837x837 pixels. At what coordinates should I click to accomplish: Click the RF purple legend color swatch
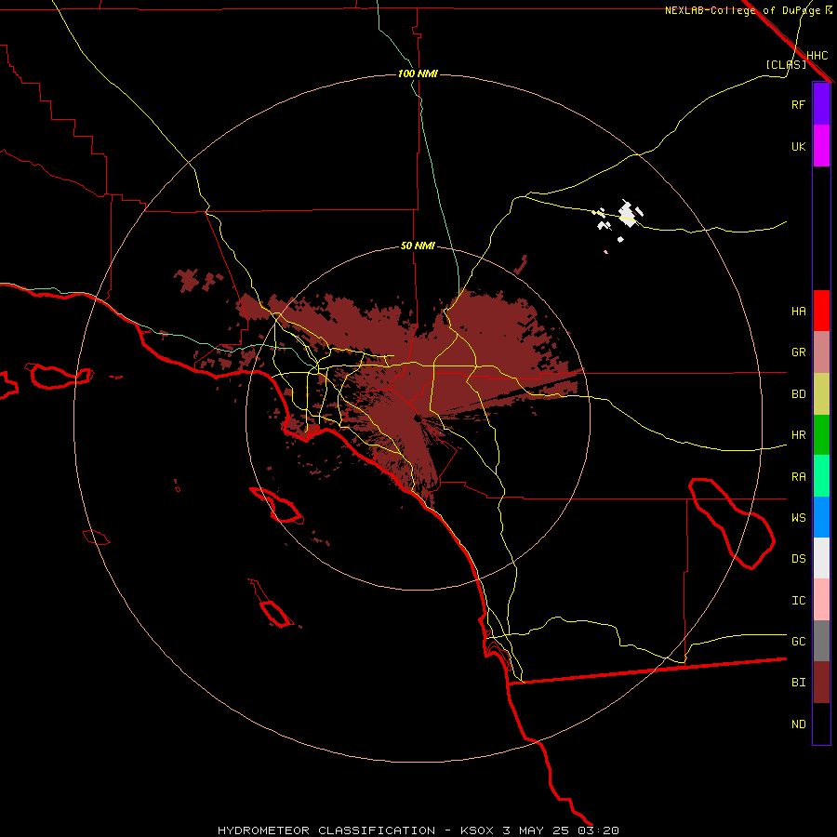pos(821,104)
